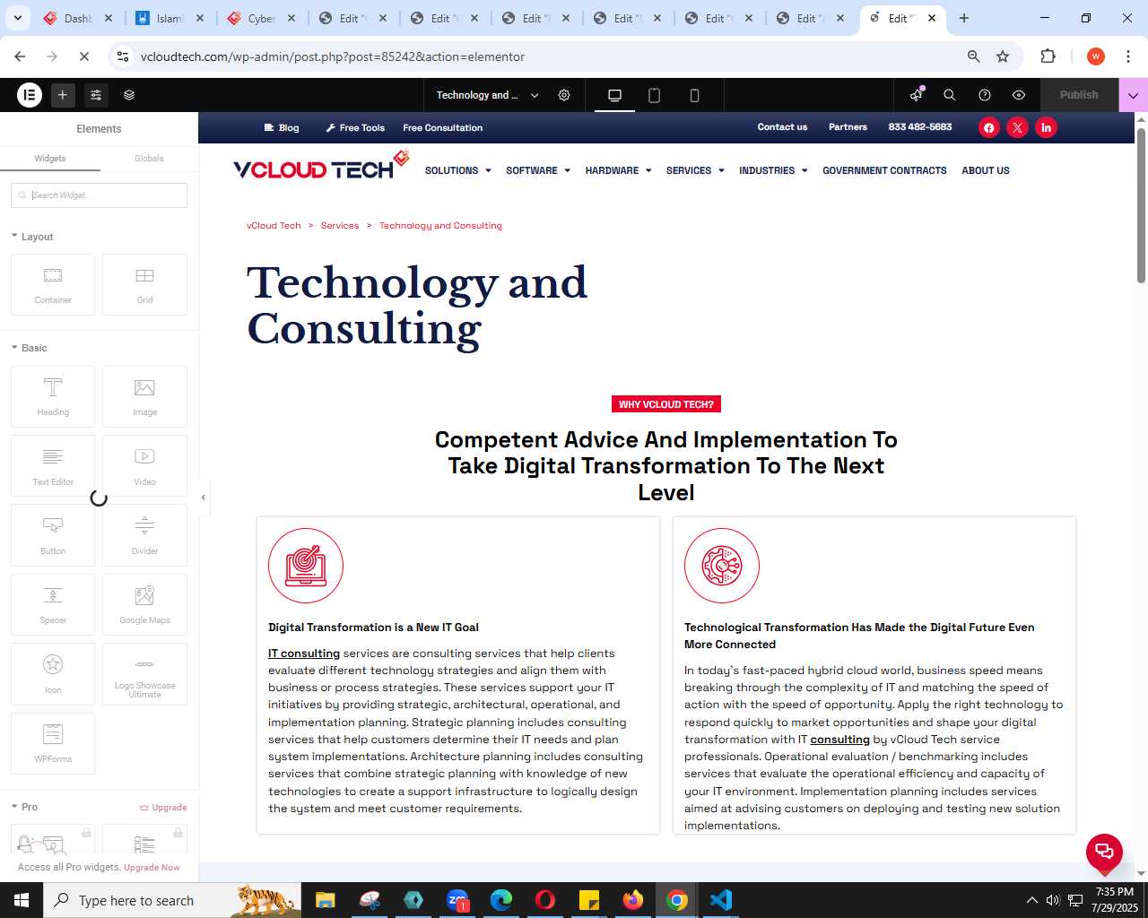Switch to tablet preview mode
Viewport: 1148px width, 918px height.
[655, 95]
